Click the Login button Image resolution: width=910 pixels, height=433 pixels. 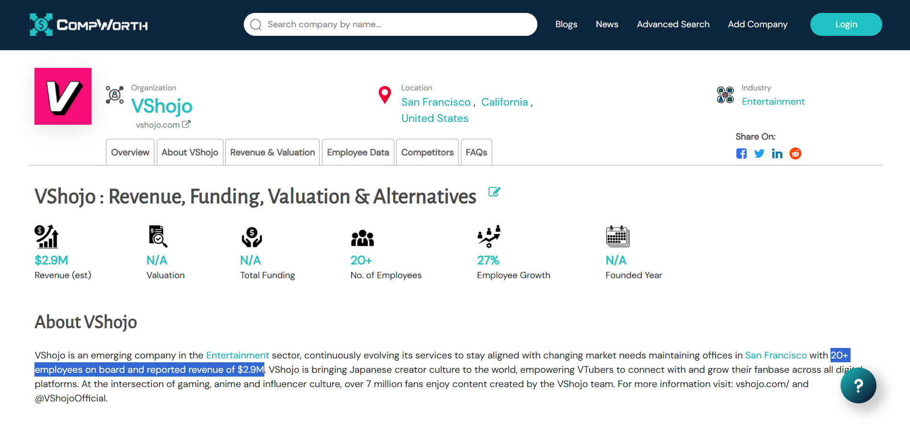tap(846, 24)
